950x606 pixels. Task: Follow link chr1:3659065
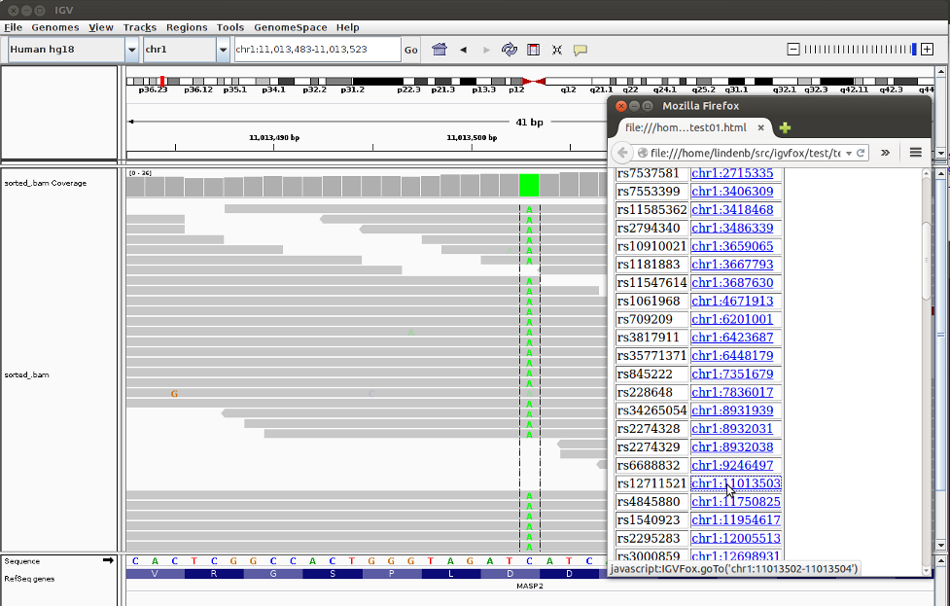732,246
